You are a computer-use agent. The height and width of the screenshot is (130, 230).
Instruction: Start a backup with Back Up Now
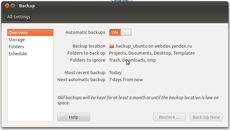(x=206, y=117)
